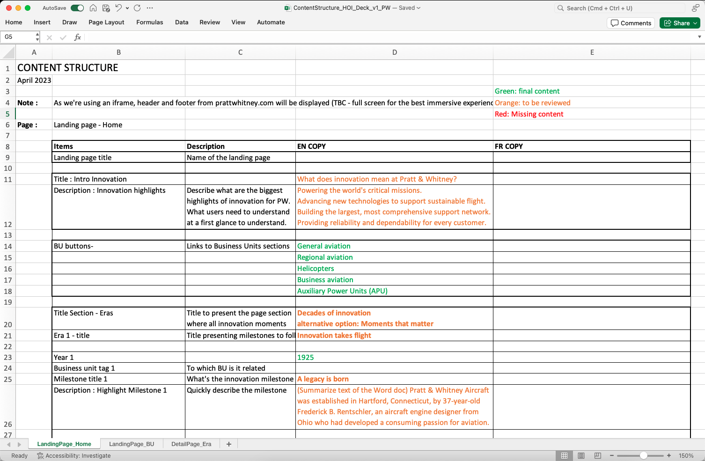Click the Home icon in the title bar
This screenshot has width=705, height=461.
coord(93,8)
